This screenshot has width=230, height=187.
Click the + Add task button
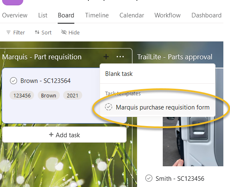click(64, 135)
